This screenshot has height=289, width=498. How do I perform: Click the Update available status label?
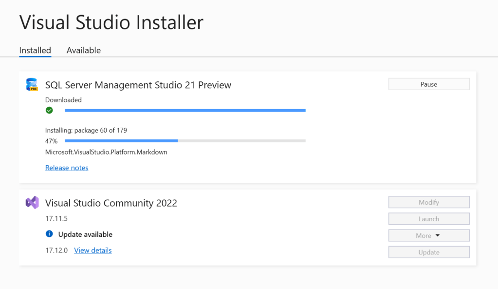point(85,234)
